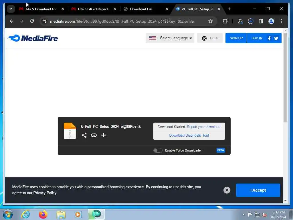293x220 pixels.
Task: Share the file with the share icon
Action: [x=84, y=135]
